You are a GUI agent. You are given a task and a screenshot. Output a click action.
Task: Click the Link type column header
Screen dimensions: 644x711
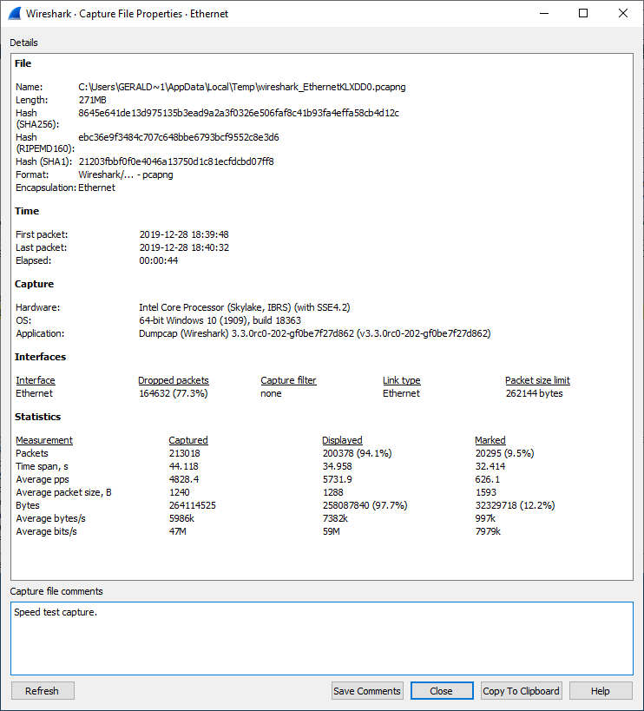[401, 380]
